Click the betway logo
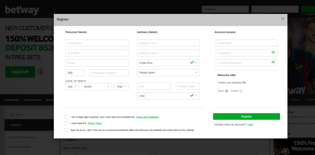The image size is (315, 155). click(x=22, y=10)
